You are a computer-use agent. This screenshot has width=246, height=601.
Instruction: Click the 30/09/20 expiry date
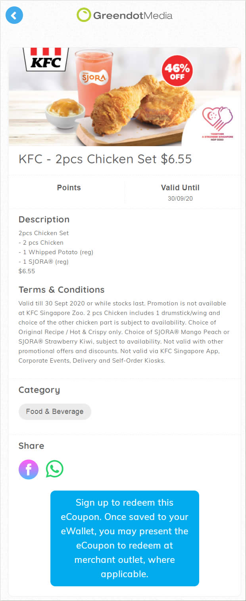[x=180, y=198]
